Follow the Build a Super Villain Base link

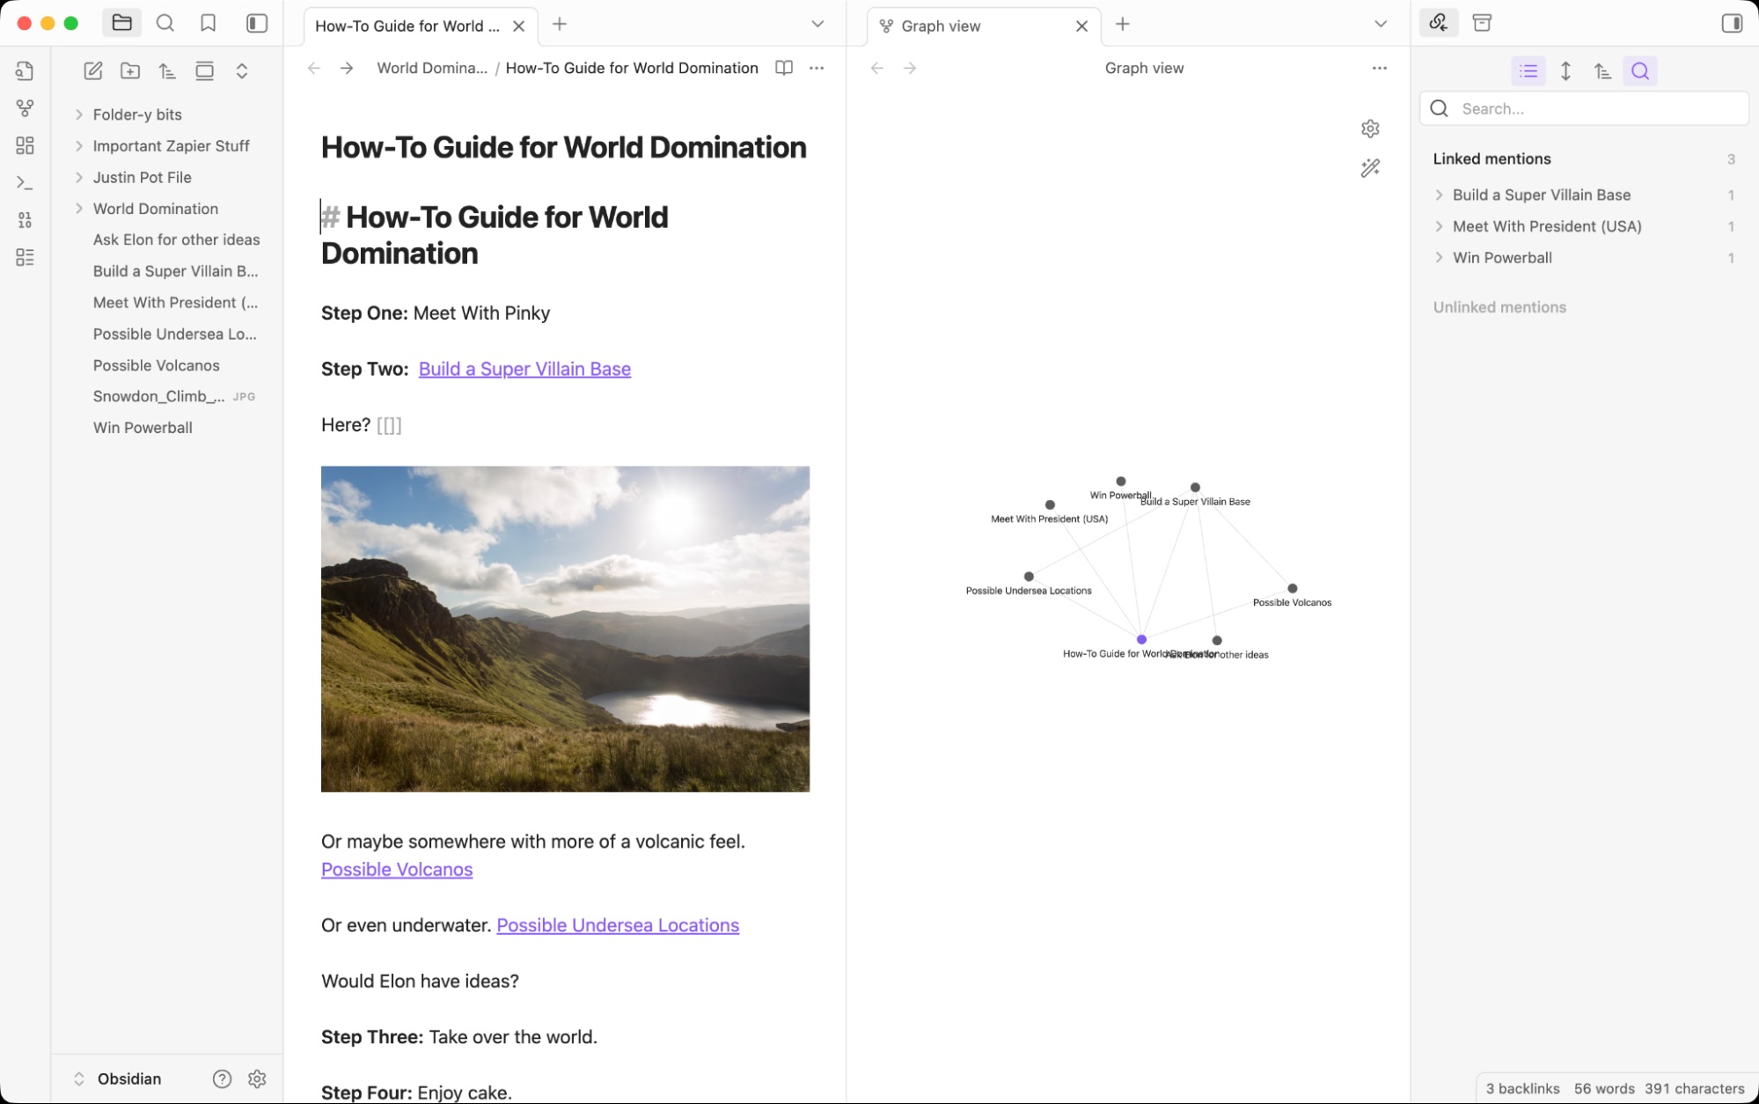click(524, 369)
